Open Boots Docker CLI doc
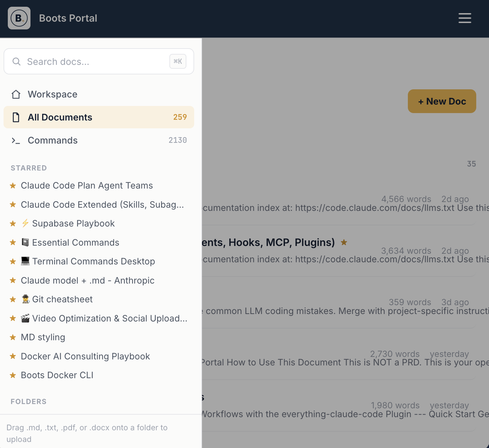This screenshot has height=448, width=489. tap(57, 375)
